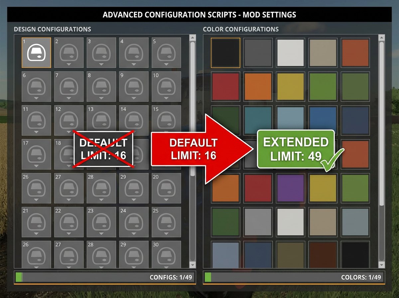Image resolution: width=399 pixels, height=298 pixels.
Task: Click the COLORS progress bar green fill
Action: (208, 277)
